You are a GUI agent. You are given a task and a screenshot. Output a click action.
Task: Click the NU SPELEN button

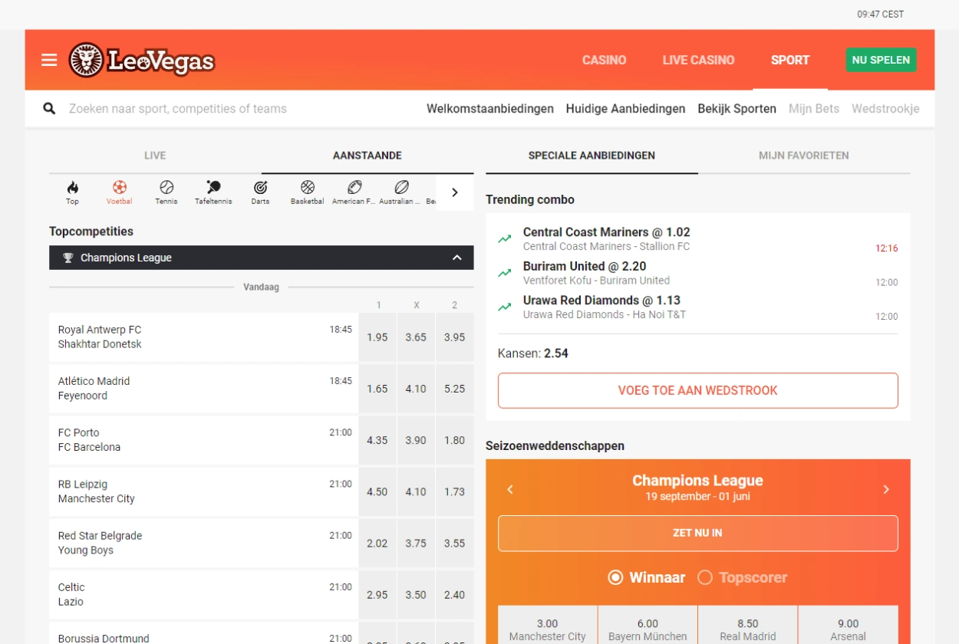(881, 60)
